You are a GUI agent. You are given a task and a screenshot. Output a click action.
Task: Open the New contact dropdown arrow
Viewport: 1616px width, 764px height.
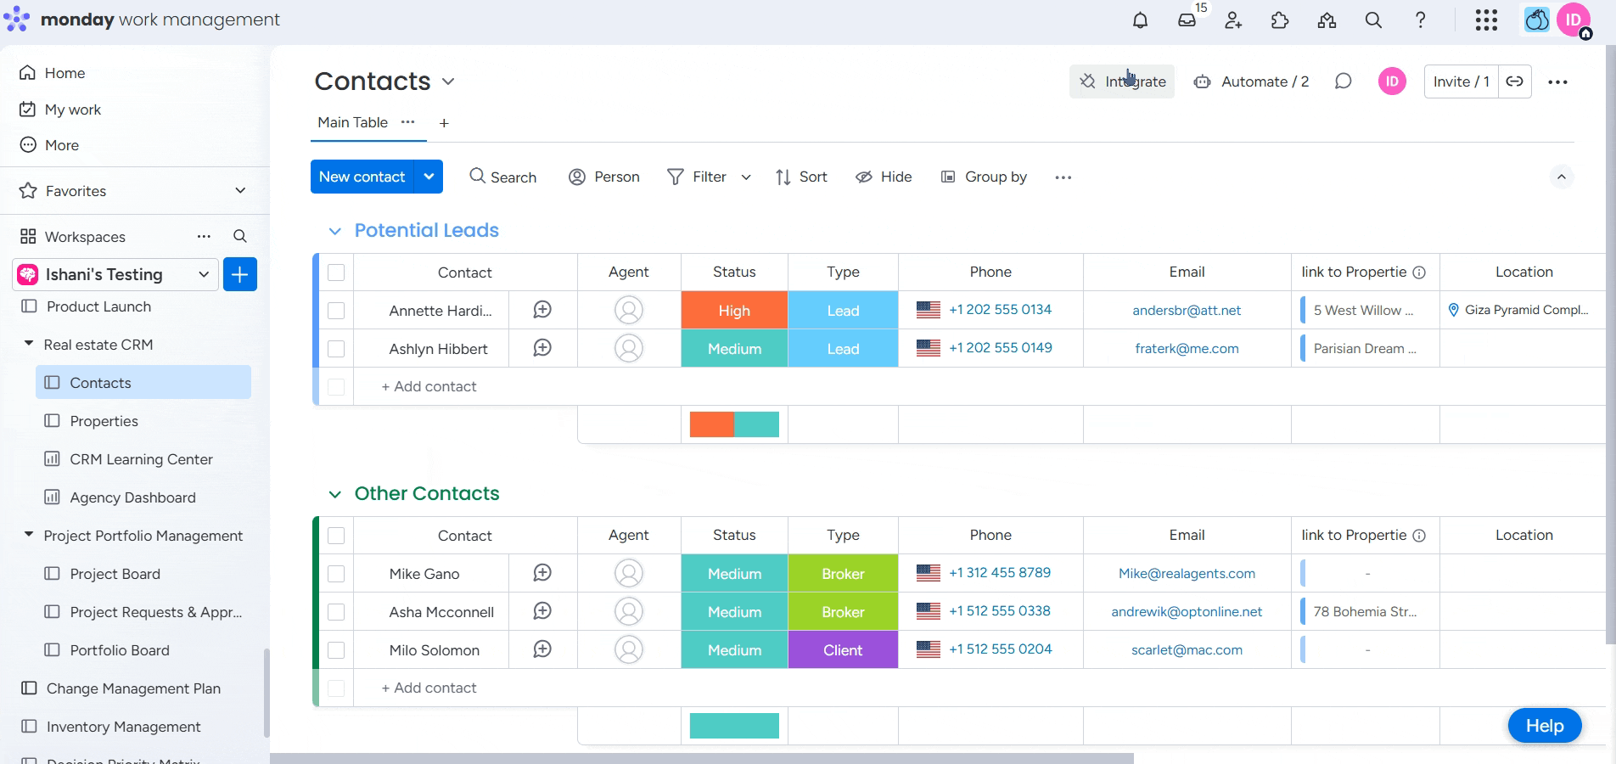(x=429, y=177)
